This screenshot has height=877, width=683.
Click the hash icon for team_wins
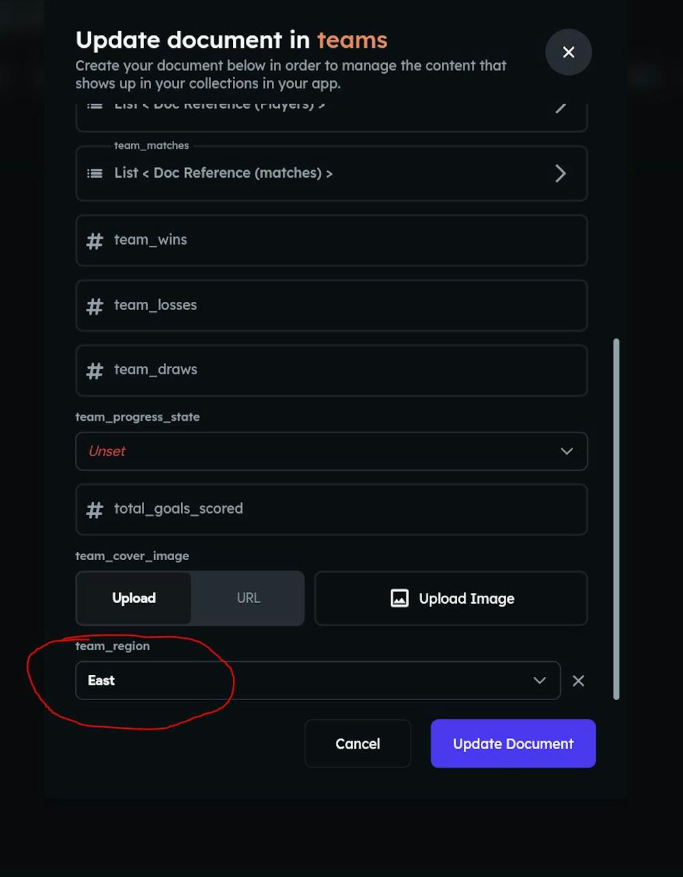(x=95, y=240)
